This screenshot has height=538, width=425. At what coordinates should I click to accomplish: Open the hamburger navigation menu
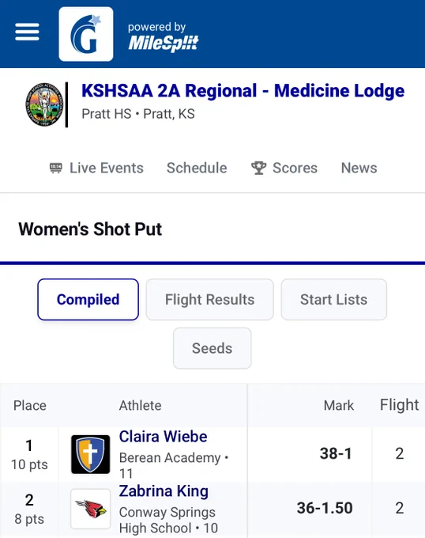[27, 32]
